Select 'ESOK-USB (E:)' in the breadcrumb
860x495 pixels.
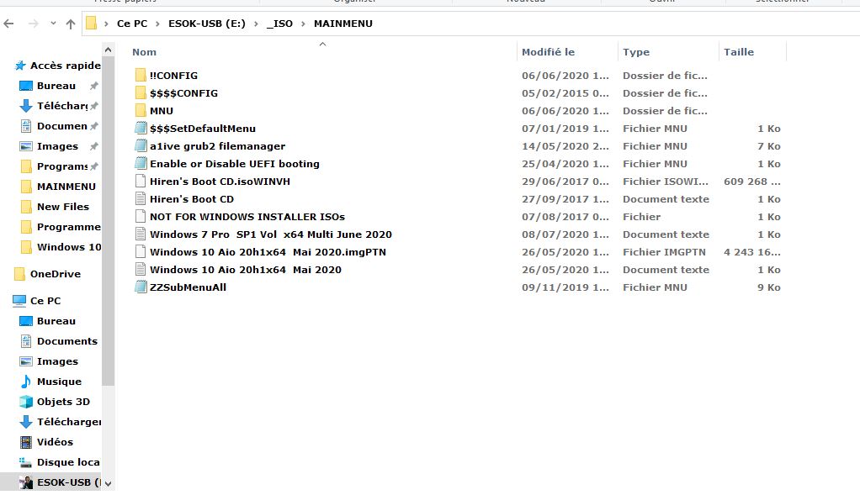tap(207, 24)
